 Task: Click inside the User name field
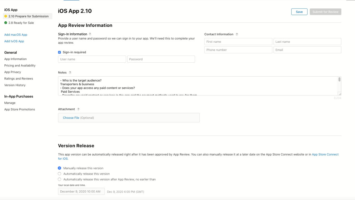pyautogui.click(x=92, y=59)
